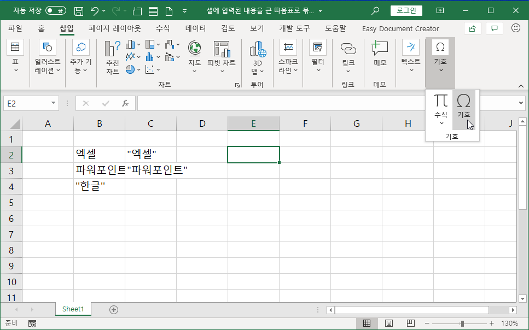The width and height of the screenshot is (529, 330).
Task: Open the Name Box dropdown arrow
Action: (53, 103)
